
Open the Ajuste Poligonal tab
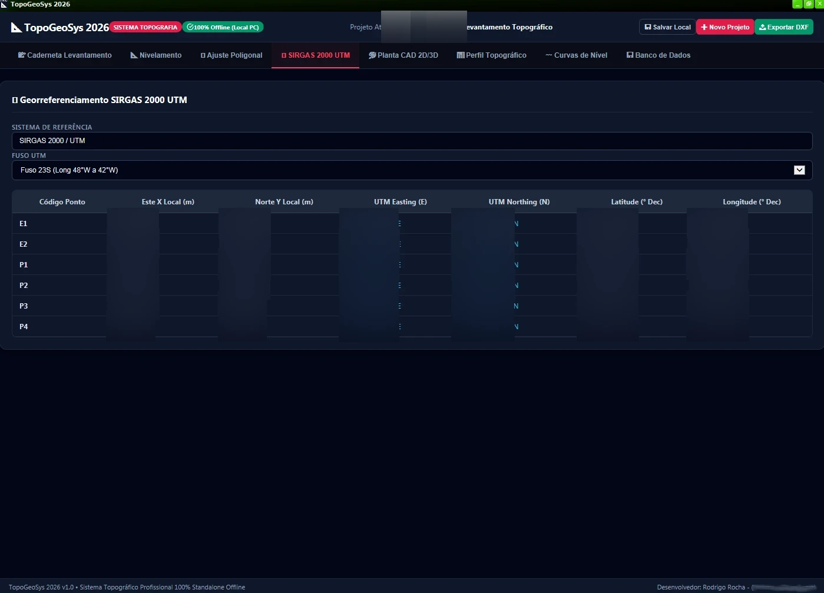point(231,55)
